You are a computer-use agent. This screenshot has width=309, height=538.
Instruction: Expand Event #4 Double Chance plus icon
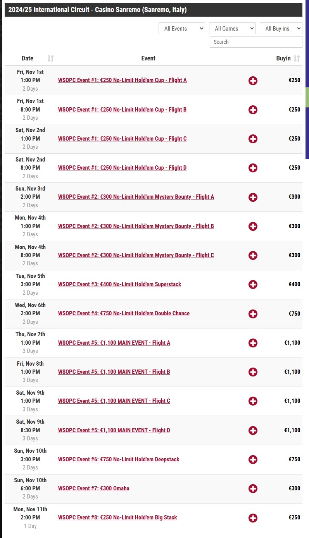[253, 314]
